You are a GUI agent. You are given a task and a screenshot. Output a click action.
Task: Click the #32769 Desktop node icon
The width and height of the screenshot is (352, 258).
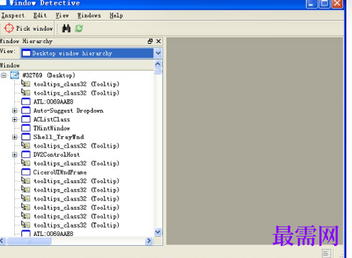coord(15,75)
